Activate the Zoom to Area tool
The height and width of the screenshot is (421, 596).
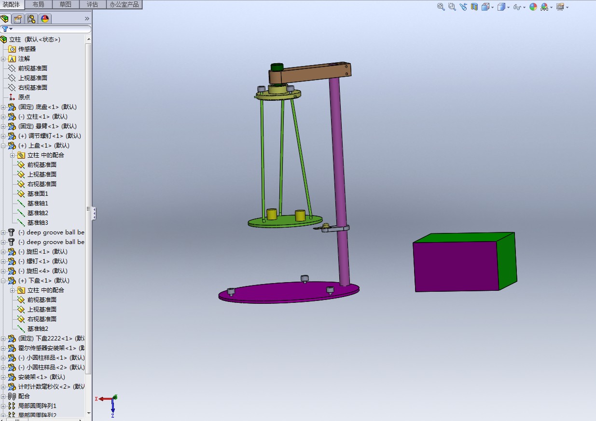pos(452,7)
